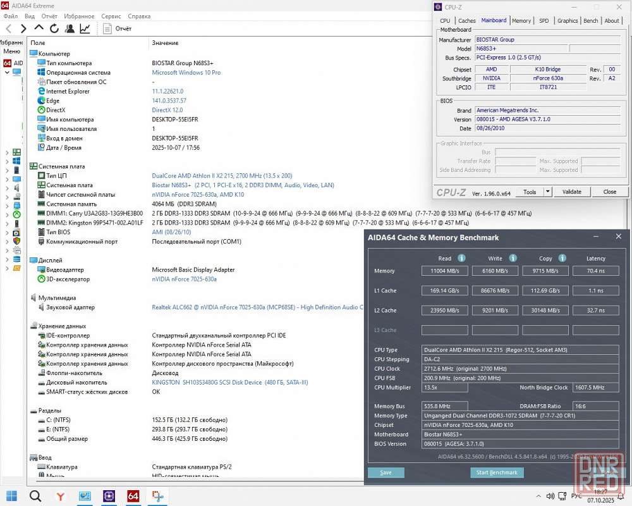This screenshot has width=632, height=506.
Task: Click the Start Benchmark button
Action: [497, 472]
